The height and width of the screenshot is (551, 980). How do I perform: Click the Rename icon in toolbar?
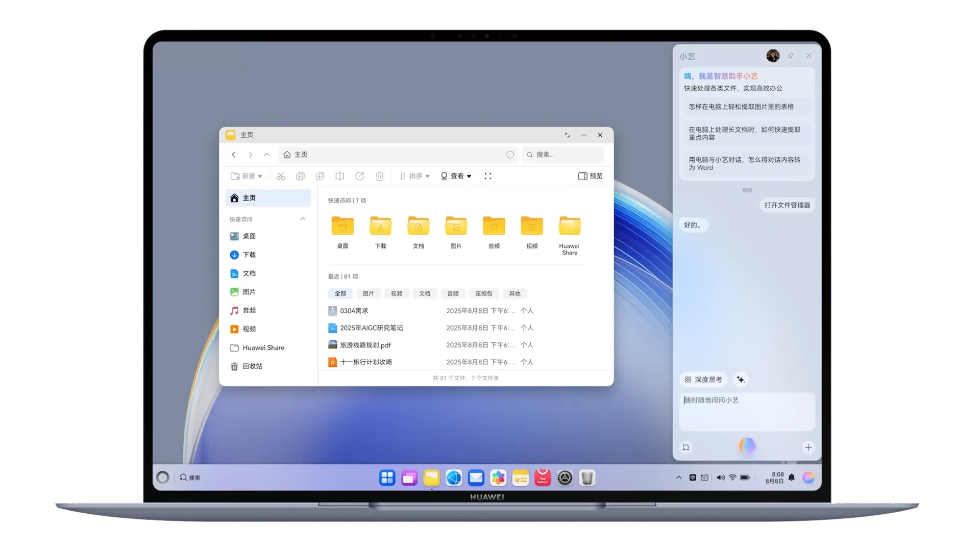(339, 176)
